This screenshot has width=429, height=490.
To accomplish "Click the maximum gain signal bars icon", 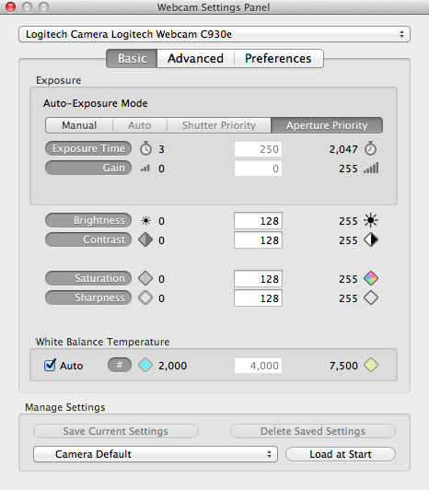I will click(371, 169).
